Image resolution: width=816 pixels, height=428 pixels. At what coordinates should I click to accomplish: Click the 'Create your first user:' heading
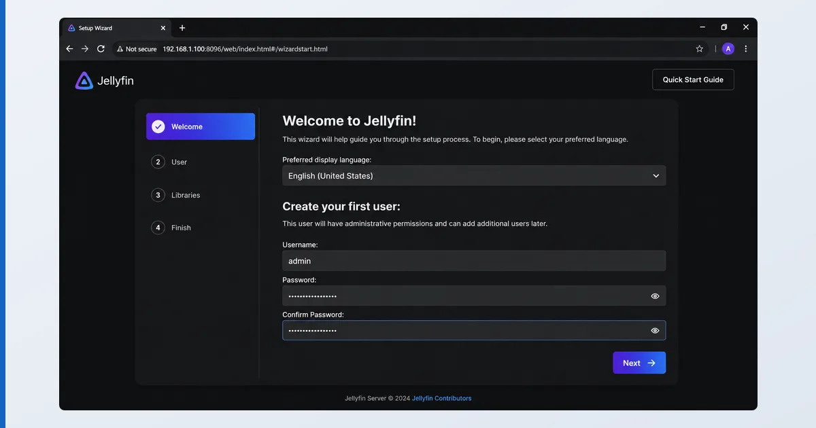click(341, 207)
